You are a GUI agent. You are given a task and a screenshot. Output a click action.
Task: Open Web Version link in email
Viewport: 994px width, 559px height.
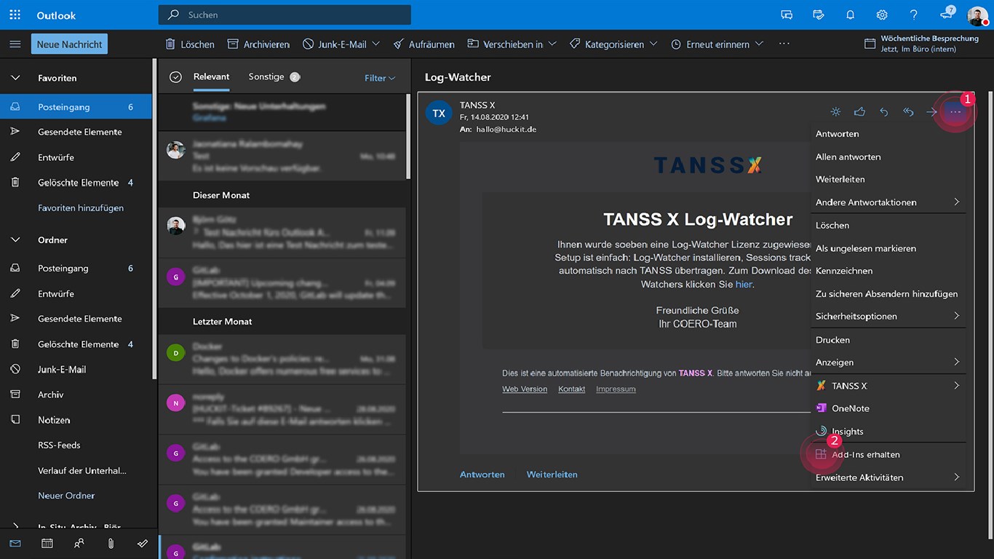pyautogui.click(x=525, y=389)
